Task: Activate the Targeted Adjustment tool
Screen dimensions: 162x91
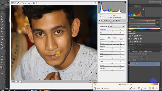Action: (x=23, y=3)
